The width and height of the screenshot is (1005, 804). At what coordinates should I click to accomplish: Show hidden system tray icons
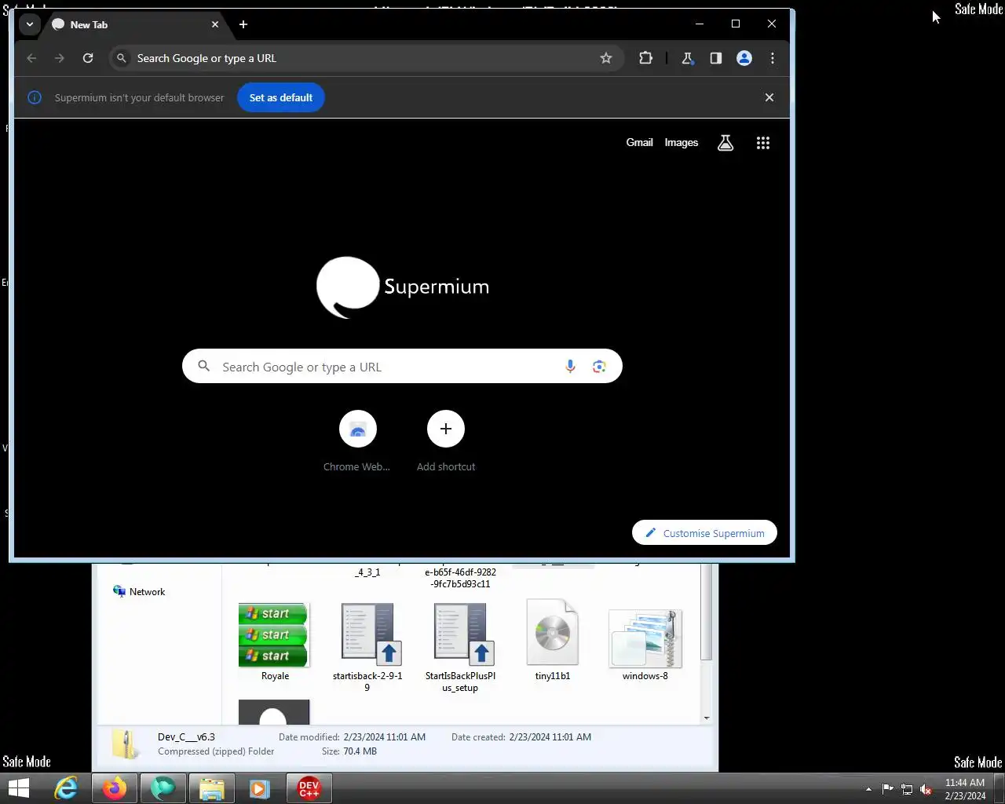pyautogui.click(x=868, y=789)
